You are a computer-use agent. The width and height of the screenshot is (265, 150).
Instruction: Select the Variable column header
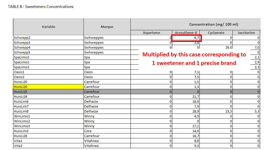pyautogui.click(x=48, y=27)
